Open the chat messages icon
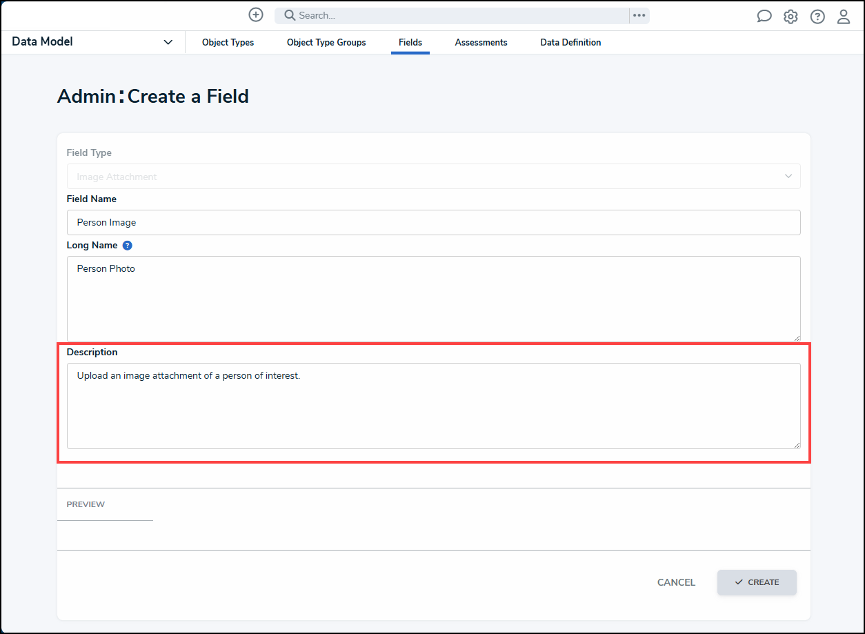865x634 pixels. click(764, 17)
